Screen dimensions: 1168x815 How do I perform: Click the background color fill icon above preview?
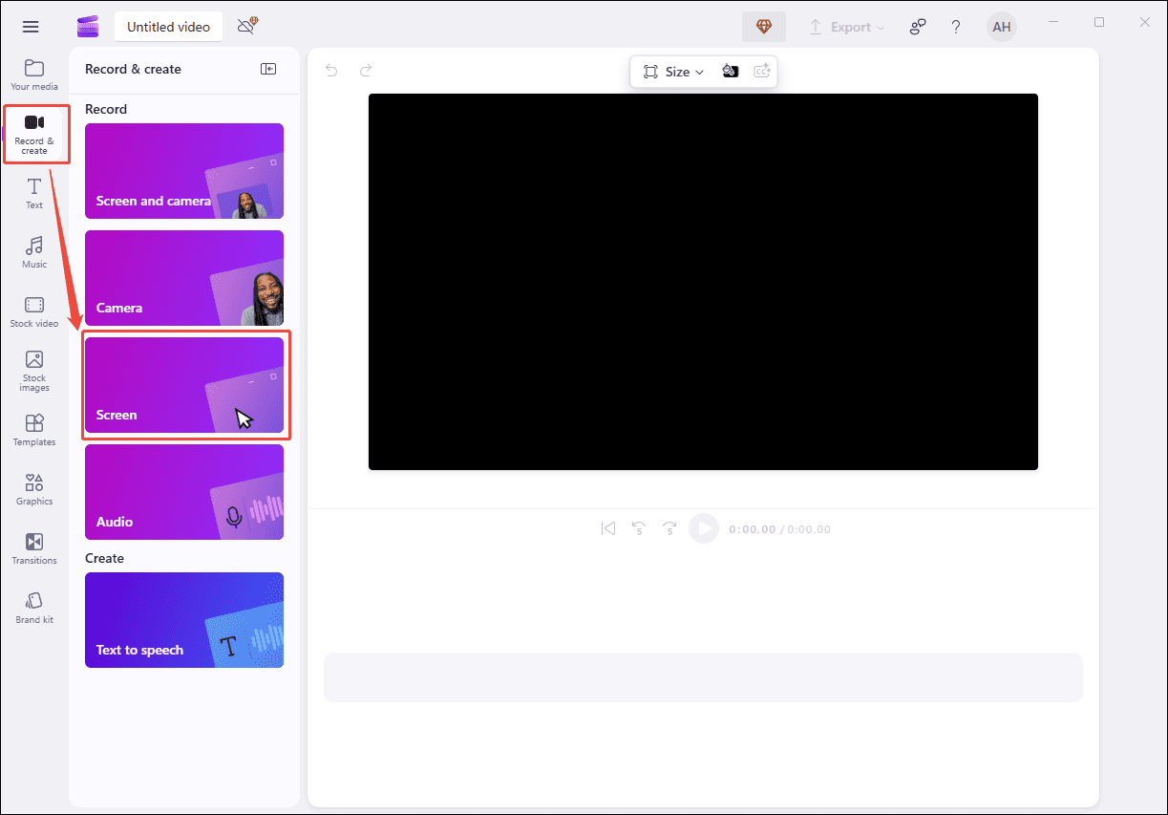[731, 71]
